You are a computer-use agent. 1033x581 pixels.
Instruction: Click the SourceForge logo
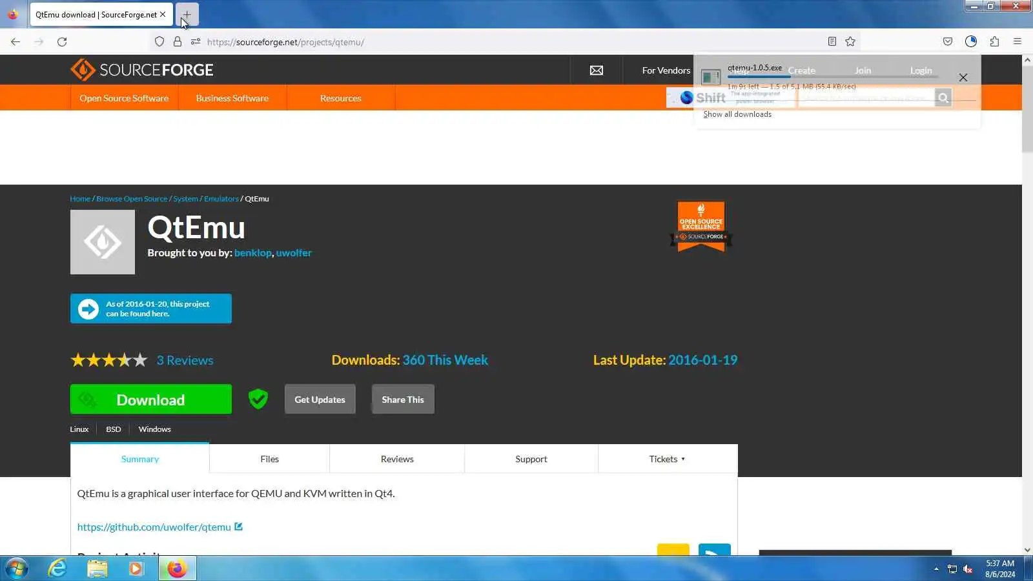pos(142,70)
